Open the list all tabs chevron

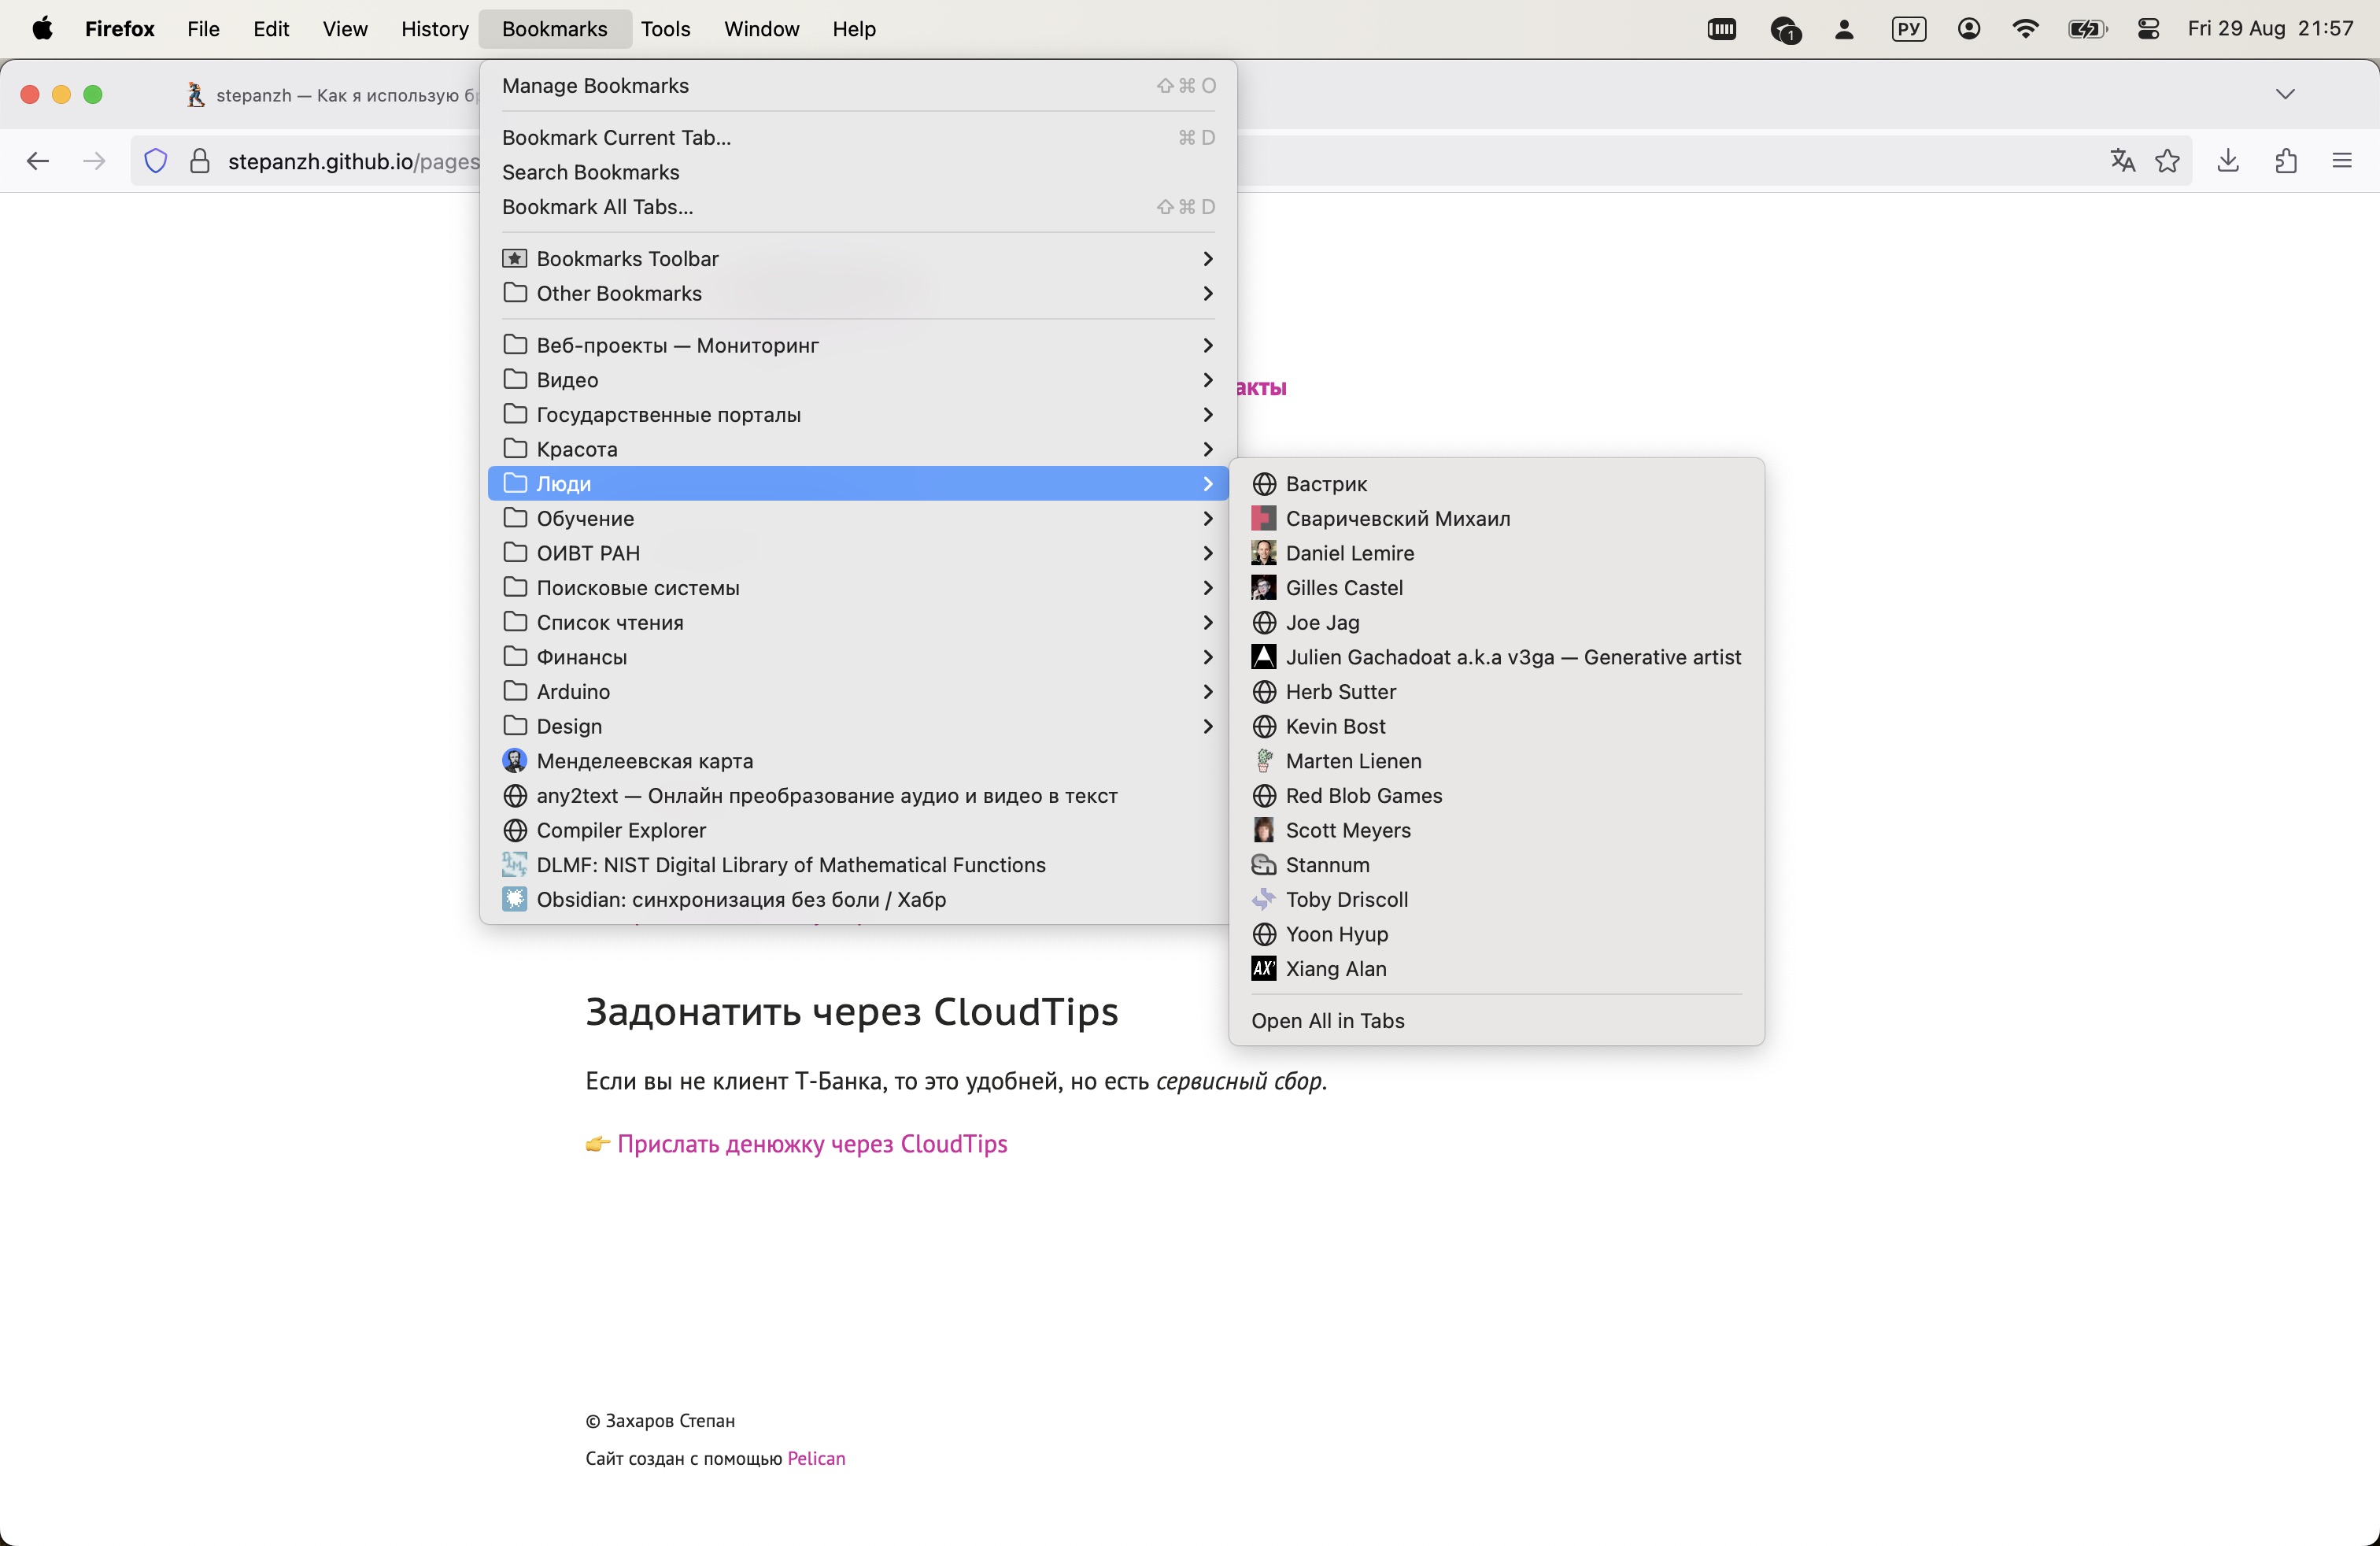click(2285, 94)
